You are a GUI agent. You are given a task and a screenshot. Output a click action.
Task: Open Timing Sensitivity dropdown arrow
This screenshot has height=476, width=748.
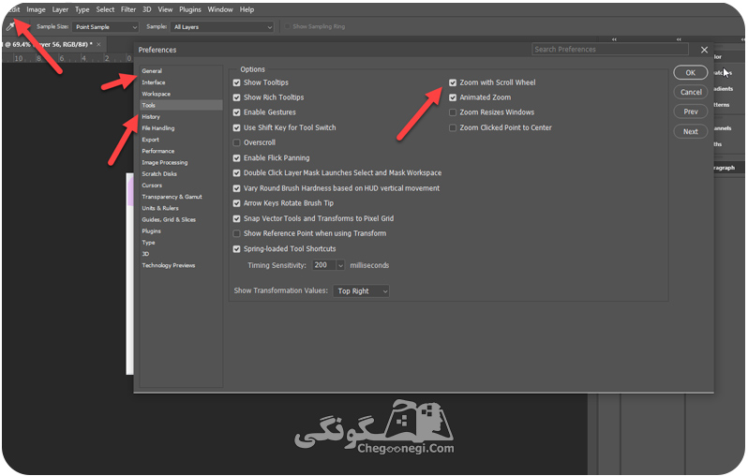[340, 265]
